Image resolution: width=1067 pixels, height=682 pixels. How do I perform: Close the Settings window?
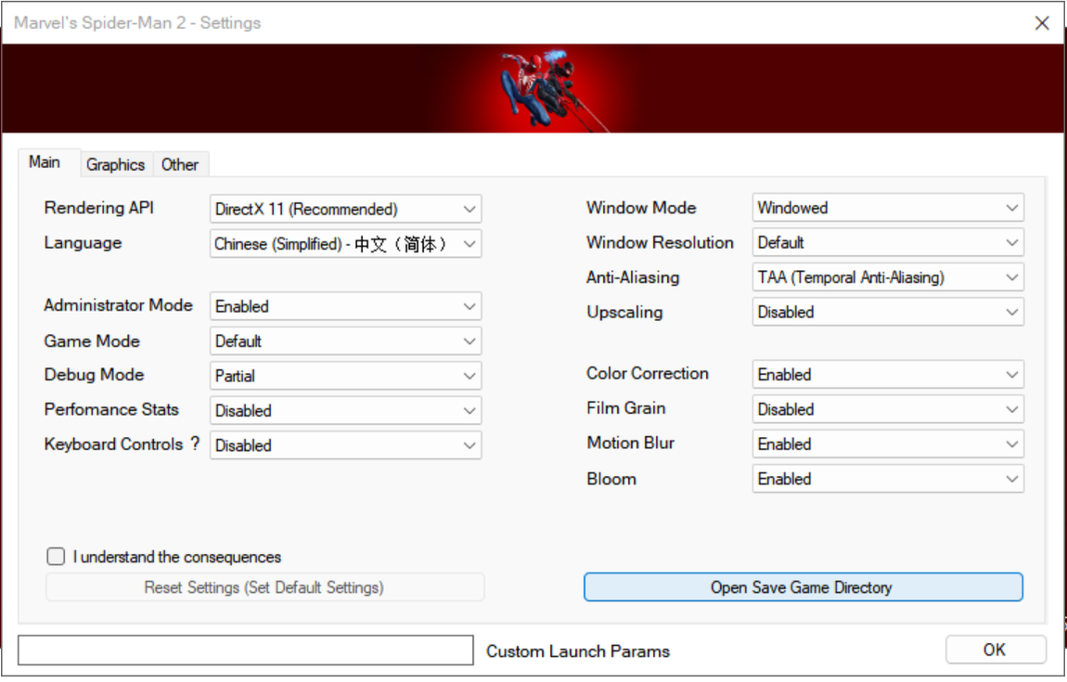[1042, 23]
